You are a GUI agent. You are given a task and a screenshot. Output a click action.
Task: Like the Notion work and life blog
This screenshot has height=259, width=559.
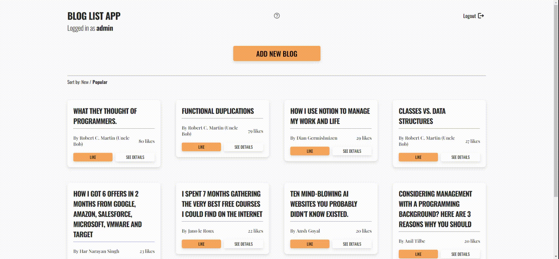point(310,151)
